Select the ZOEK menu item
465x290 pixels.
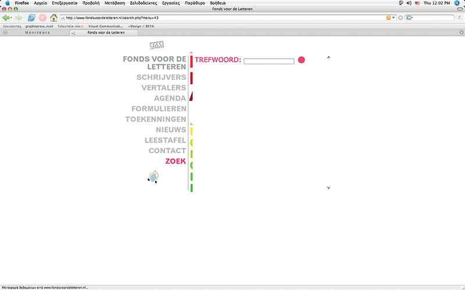coord(176,161)
